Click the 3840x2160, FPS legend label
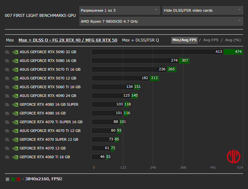Screen dimensions: 248x189 click(x=42, y=179)
